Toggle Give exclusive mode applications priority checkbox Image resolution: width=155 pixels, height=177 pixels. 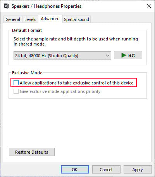16,91
